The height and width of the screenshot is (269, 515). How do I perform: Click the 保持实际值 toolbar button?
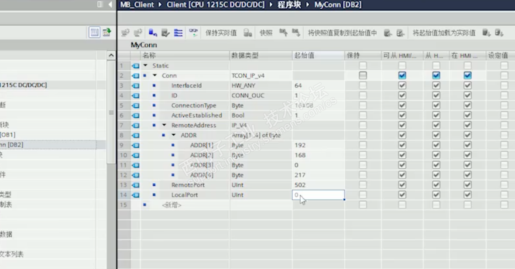coord(221,33)
